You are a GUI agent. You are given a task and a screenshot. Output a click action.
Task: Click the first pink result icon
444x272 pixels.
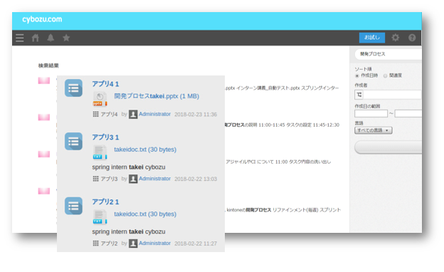[x=44, y=80]
